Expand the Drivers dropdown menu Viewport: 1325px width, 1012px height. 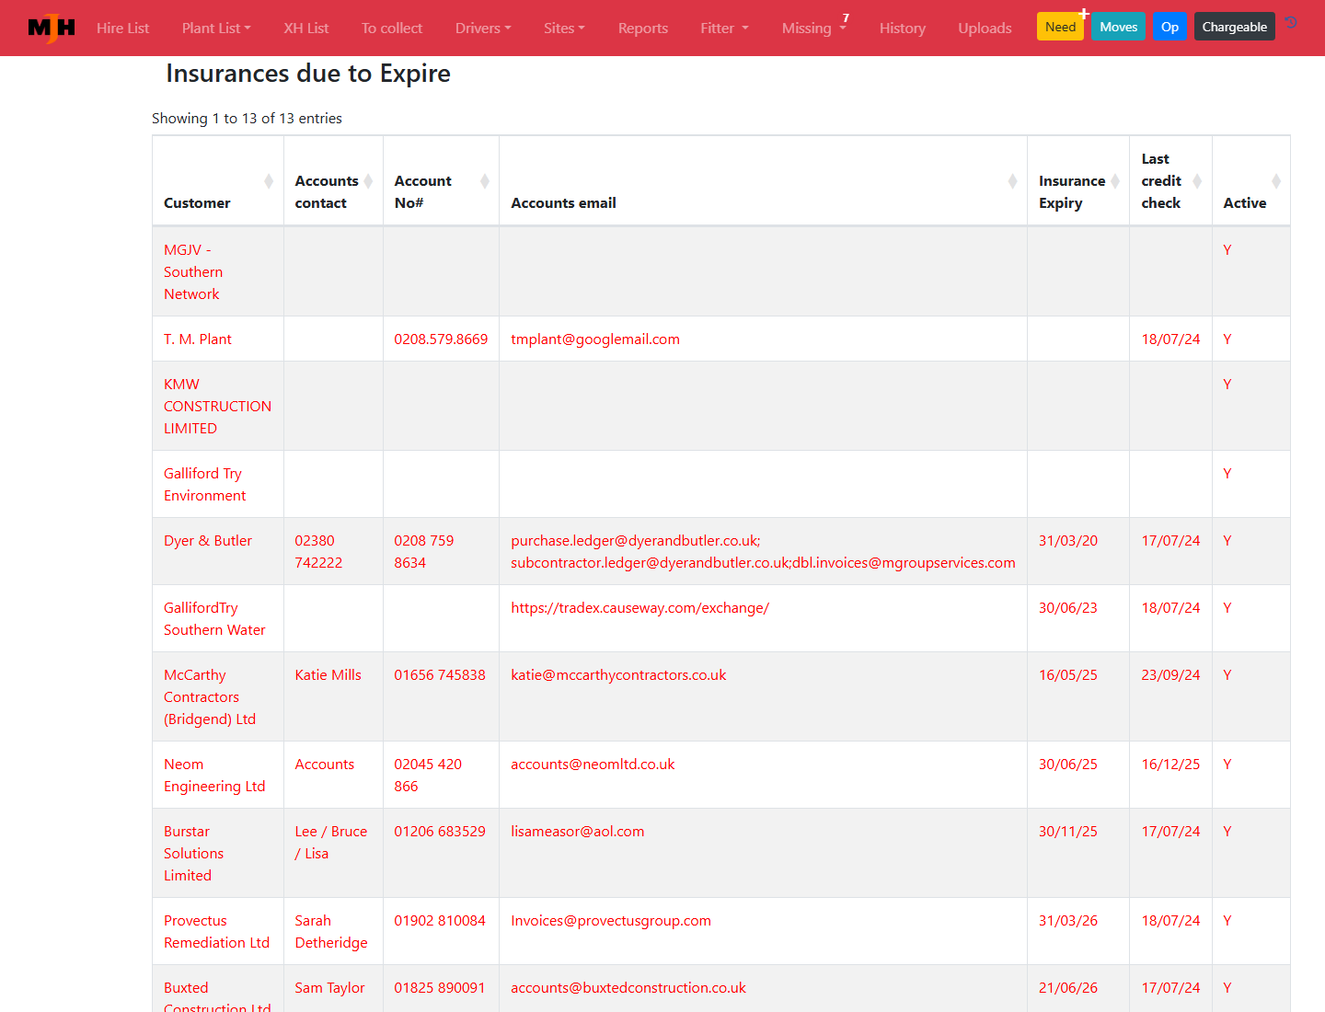click(483, 29)
